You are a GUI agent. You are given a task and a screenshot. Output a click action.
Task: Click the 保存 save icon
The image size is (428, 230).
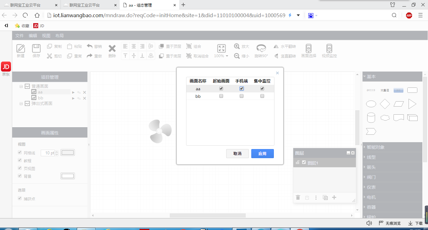(x=36, y=48)
